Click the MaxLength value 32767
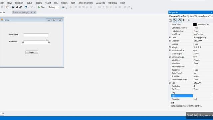Image resolution: width=213 pixels, height=120 pixels. (196, 54)
